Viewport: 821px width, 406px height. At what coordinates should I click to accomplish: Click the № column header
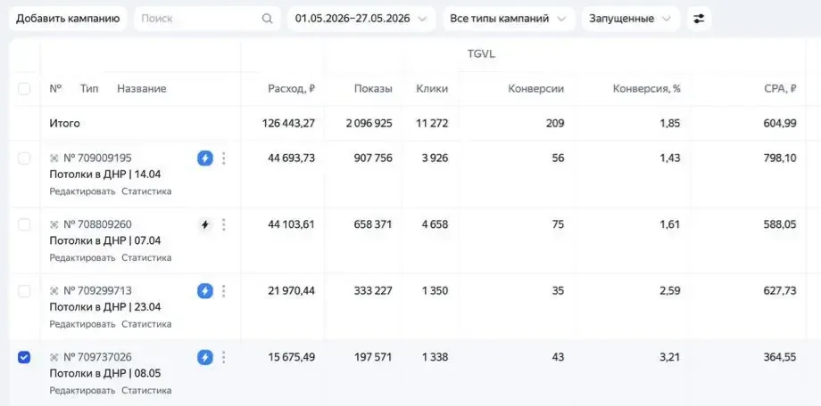point(56,89)
